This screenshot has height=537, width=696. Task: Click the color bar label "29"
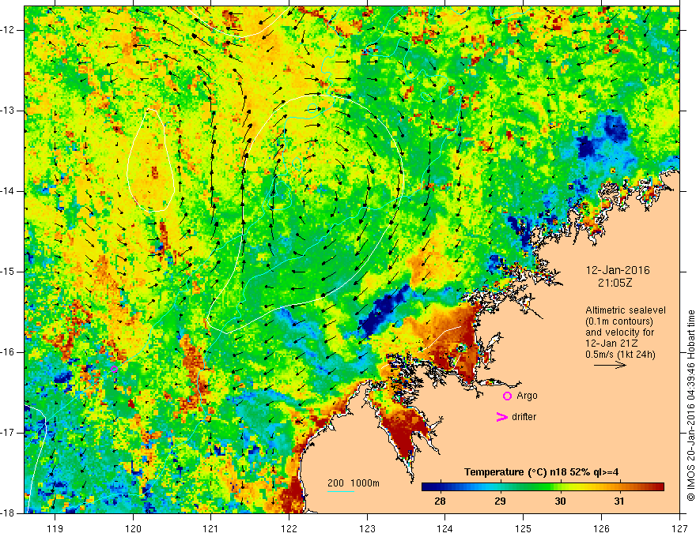[x=500, y=501]
